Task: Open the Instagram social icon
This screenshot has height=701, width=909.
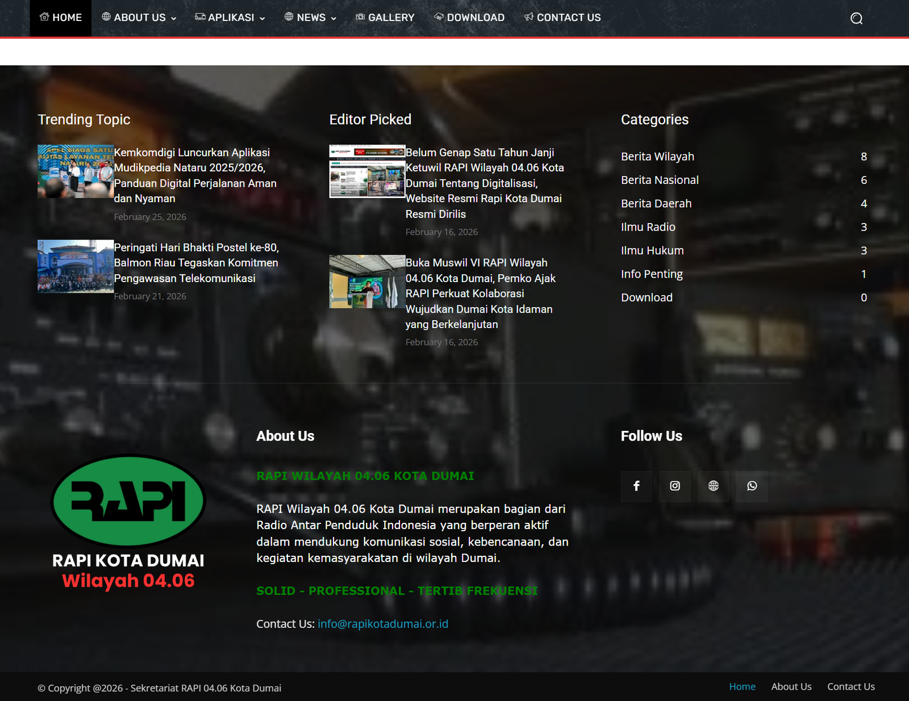Action: coord(675,486)
